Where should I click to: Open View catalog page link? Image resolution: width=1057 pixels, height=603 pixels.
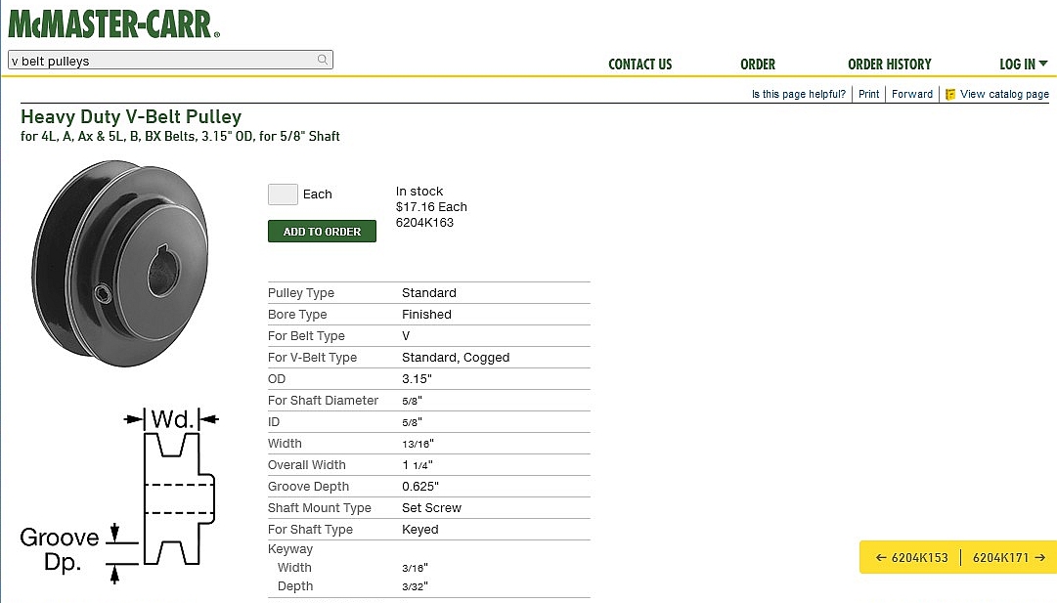(1004, 95)
